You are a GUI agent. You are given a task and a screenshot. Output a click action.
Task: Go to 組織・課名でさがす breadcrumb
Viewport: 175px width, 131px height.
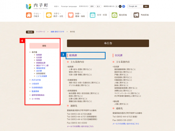(x=57, y=32)
